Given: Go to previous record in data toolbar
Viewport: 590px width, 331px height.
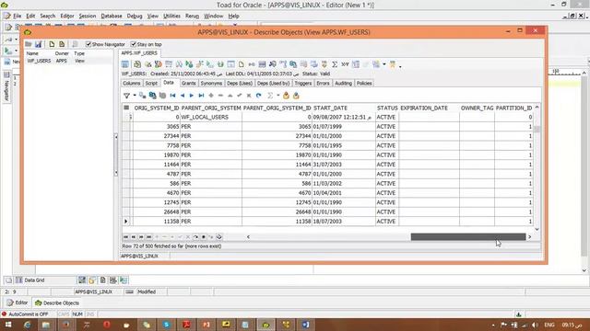Looking at the screenshot, I should coord(183,96).
